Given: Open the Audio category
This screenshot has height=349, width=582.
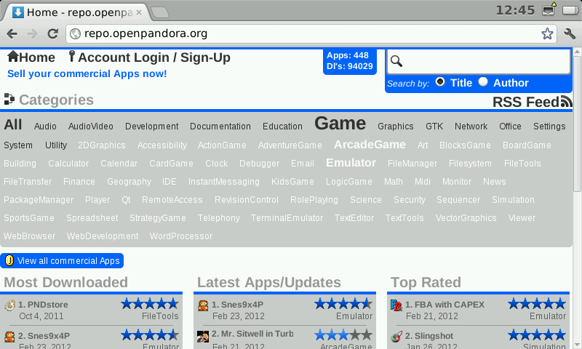Looking at the screenshot, I should (45, 127).
